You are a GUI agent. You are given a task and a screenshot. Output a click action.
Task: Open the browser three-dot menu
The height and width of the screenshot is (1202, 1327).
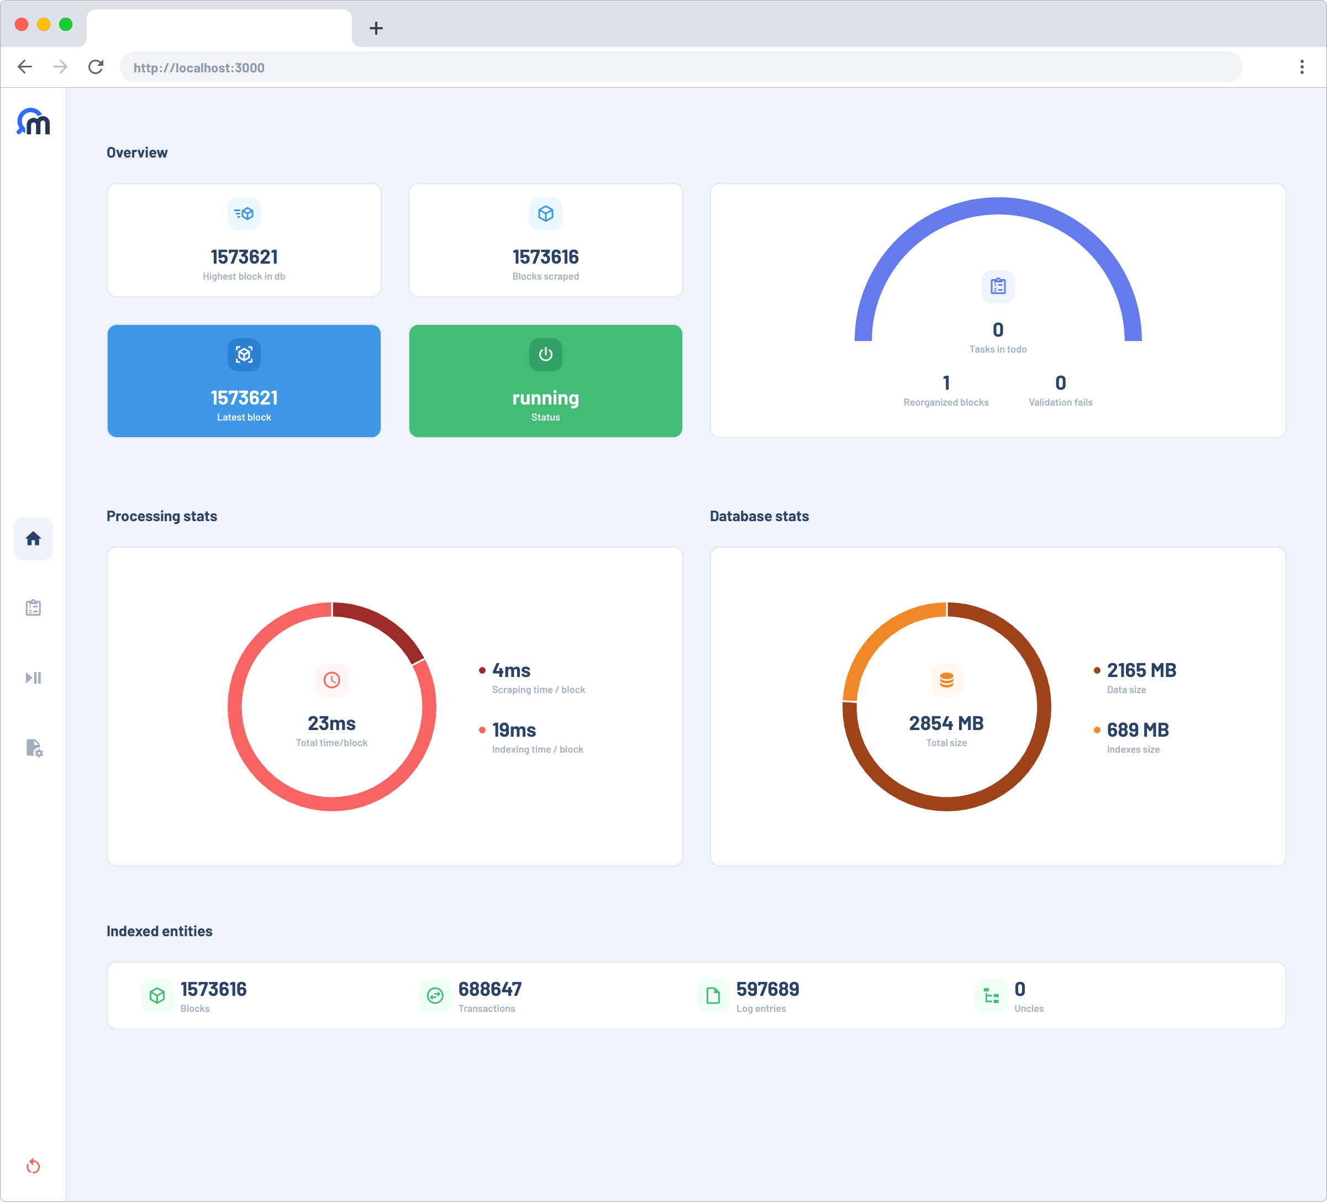[1302, 67]
